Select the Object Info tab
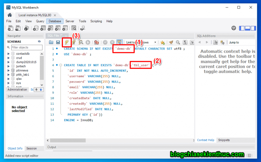 [x=15, y=148]
